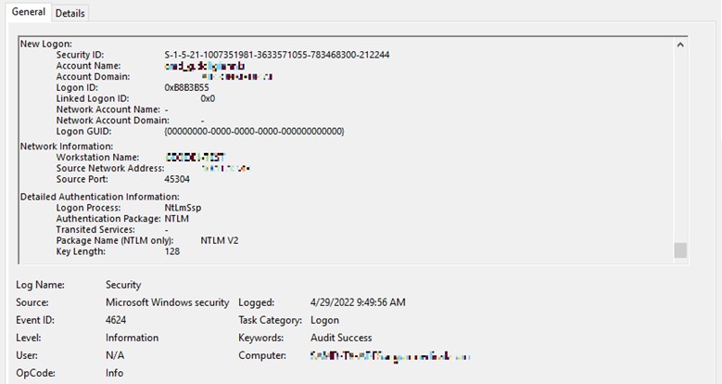This screenshot has width=722, height=384.
Task: Click the Source Port value 45304
Action: click(x=177, y=179)
